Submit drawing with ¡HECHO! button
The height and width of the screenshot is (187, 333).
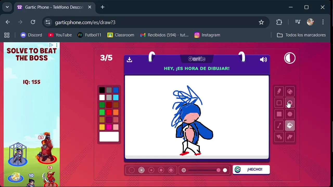251,169
